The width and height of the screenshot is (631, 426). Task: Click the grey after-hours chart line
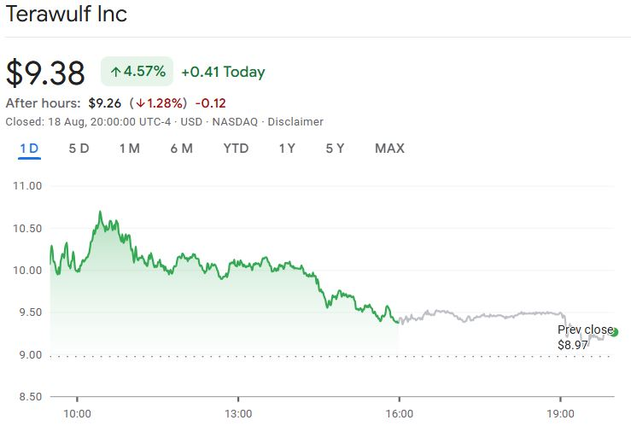478,316
